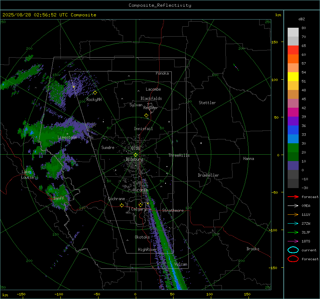Click the Drumheller label
The width and height of the screenshot is (320, 299).
tap(208, 175)
